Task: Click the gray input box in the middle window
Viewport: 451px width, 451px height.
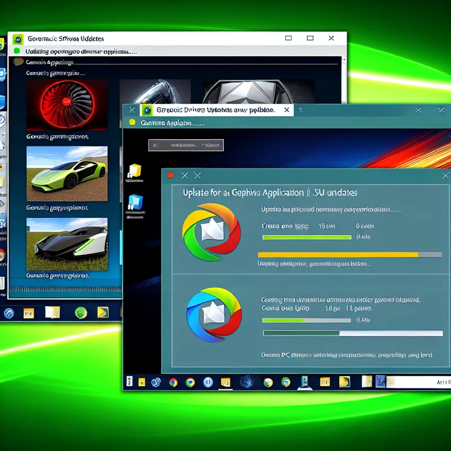Action: pos(186,145)
